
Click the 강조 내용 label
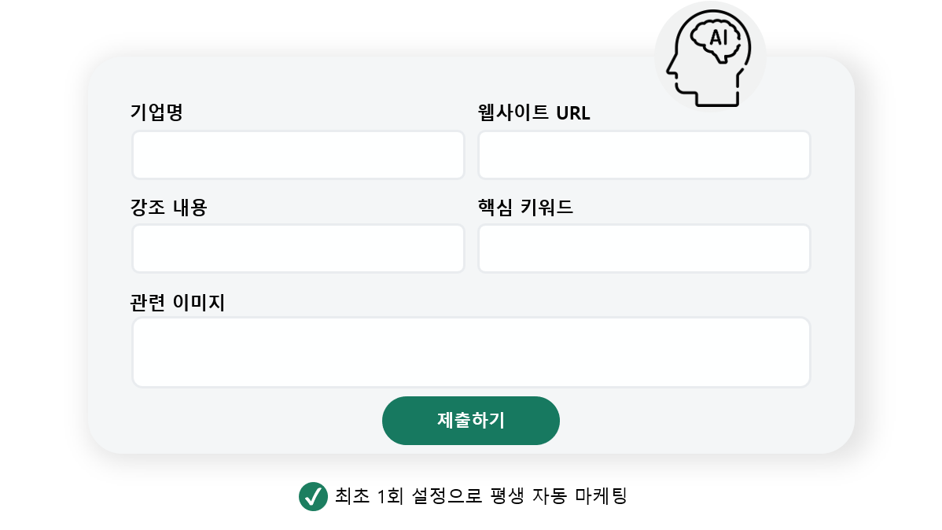click(168, 208)
